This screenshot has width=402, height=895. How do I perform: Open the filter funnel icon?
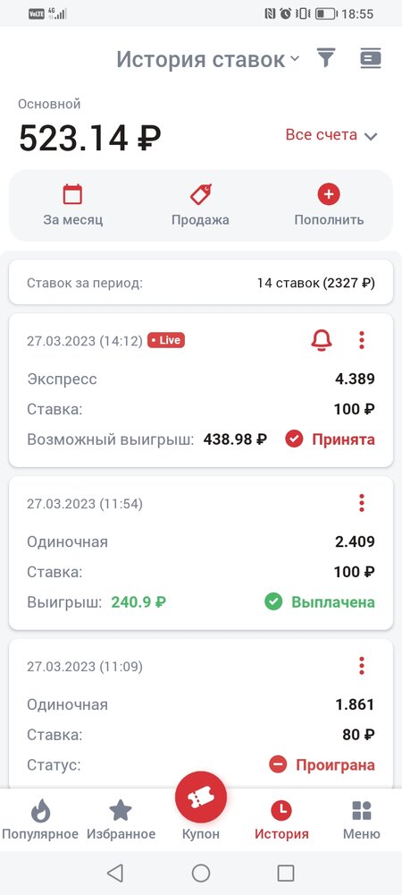point(326,58)
